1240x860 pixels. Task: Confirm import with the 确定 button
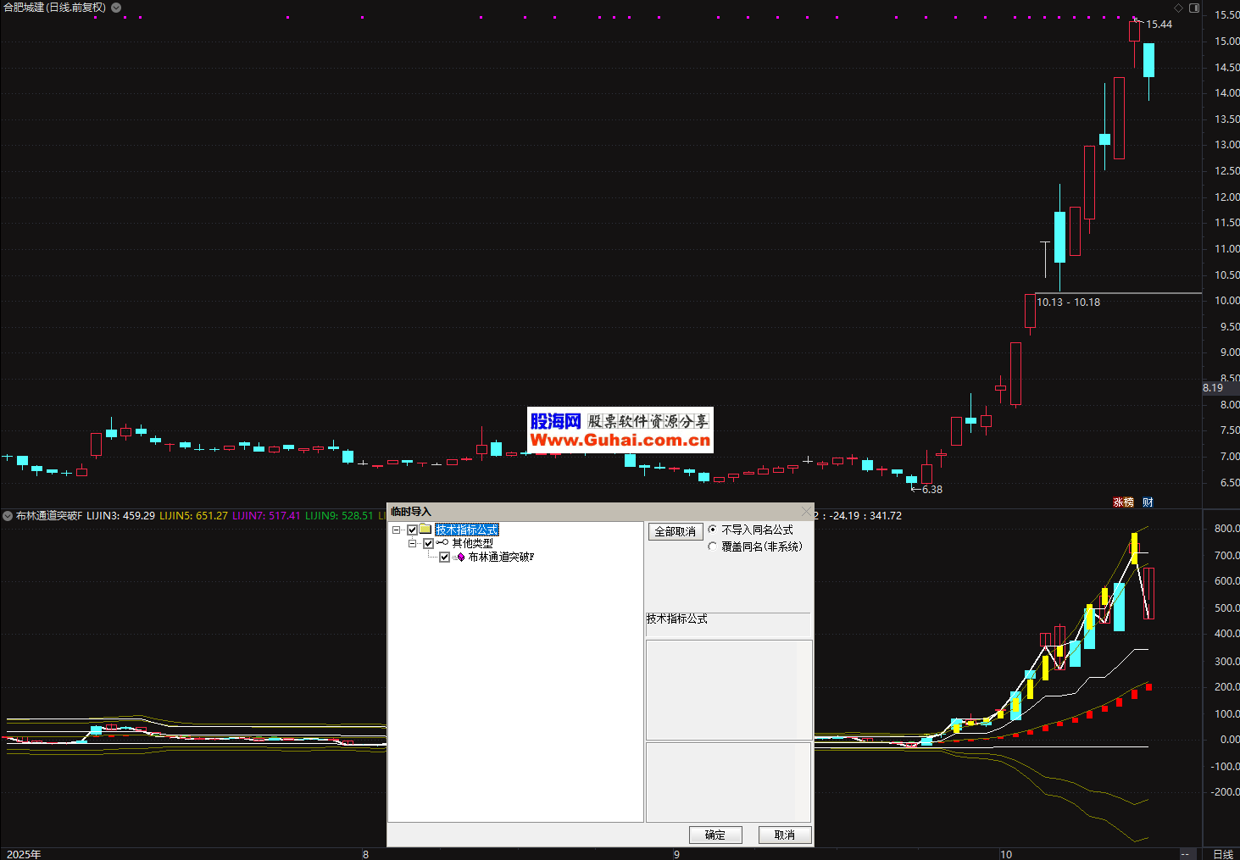(x=715, y=835)
